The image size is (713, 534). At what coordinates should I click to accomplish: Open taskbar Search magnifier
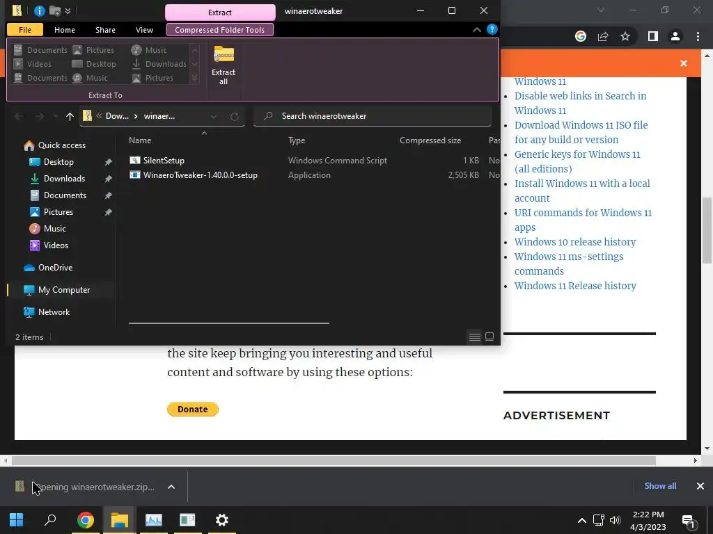coord(50,519)
